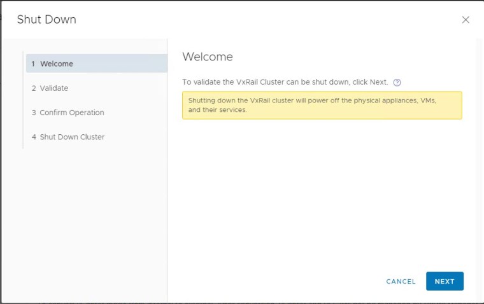Click the blue Next button
Screen dimensions: 484x304
445,281
